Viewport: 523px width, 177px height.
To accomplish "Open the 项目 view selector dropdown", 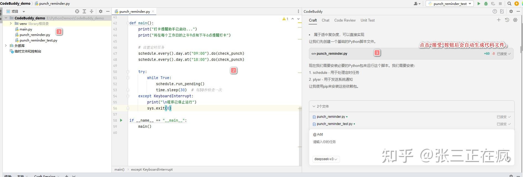I will click(16, 11).
